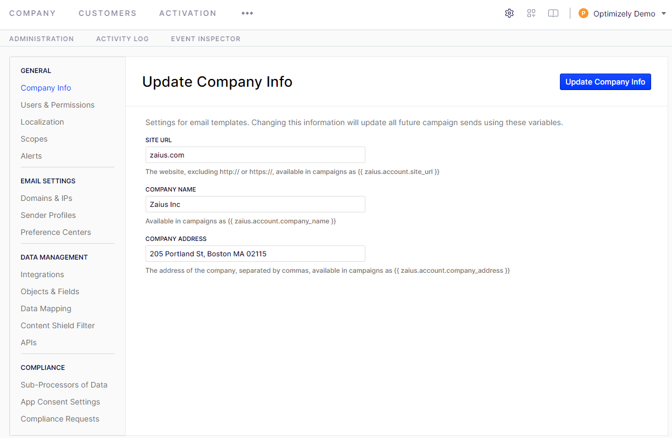Expand the Optimizely Demo account dropdown
The height and width of the screenshot is (438, 672).
point(623,13)
